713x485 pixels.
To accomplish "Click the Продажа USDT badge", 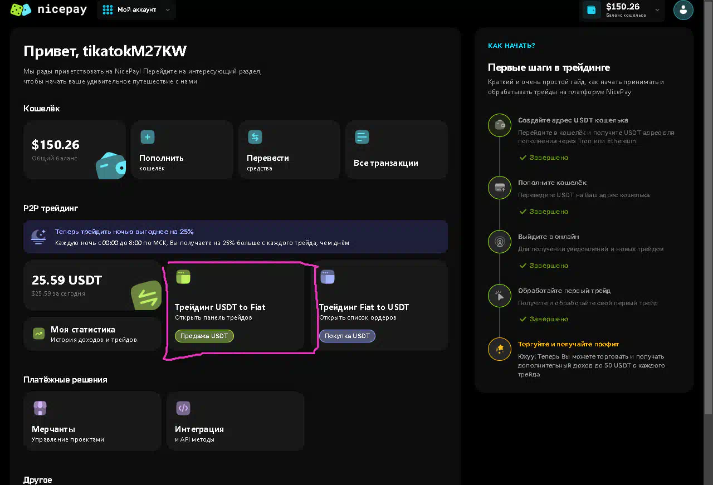I will point(204,336).
